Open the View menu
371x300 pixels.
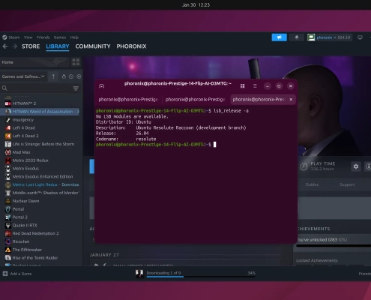point(28,37)
